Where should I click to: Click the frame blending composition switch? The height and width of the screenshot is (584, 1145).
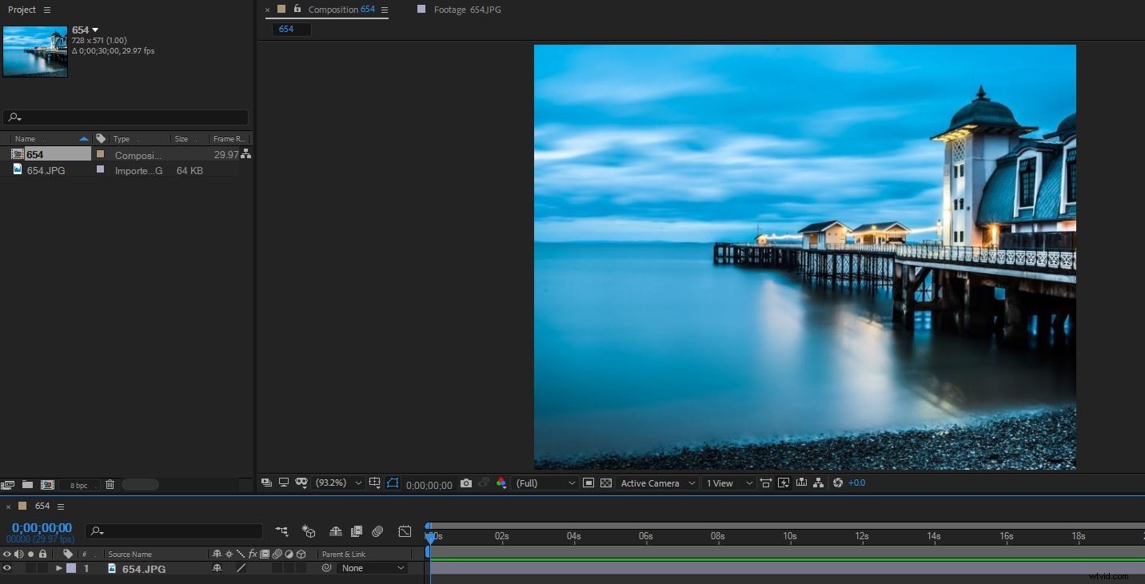(x=357, y=530)
